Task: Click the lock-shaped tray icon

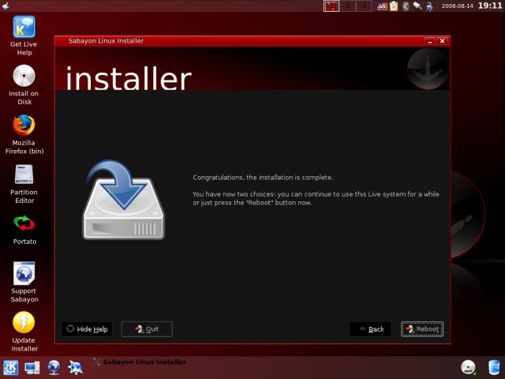Action: 429,6
